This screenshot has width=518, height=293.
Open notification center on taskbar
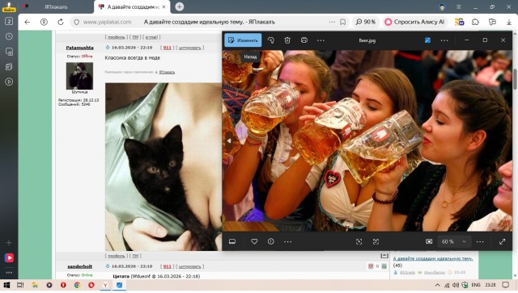[505, 285]
